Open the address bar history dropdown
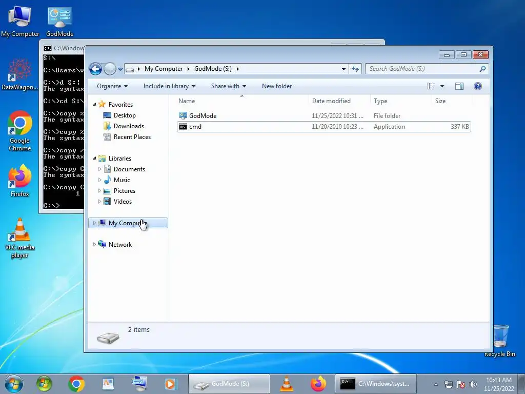 (344, 69)
